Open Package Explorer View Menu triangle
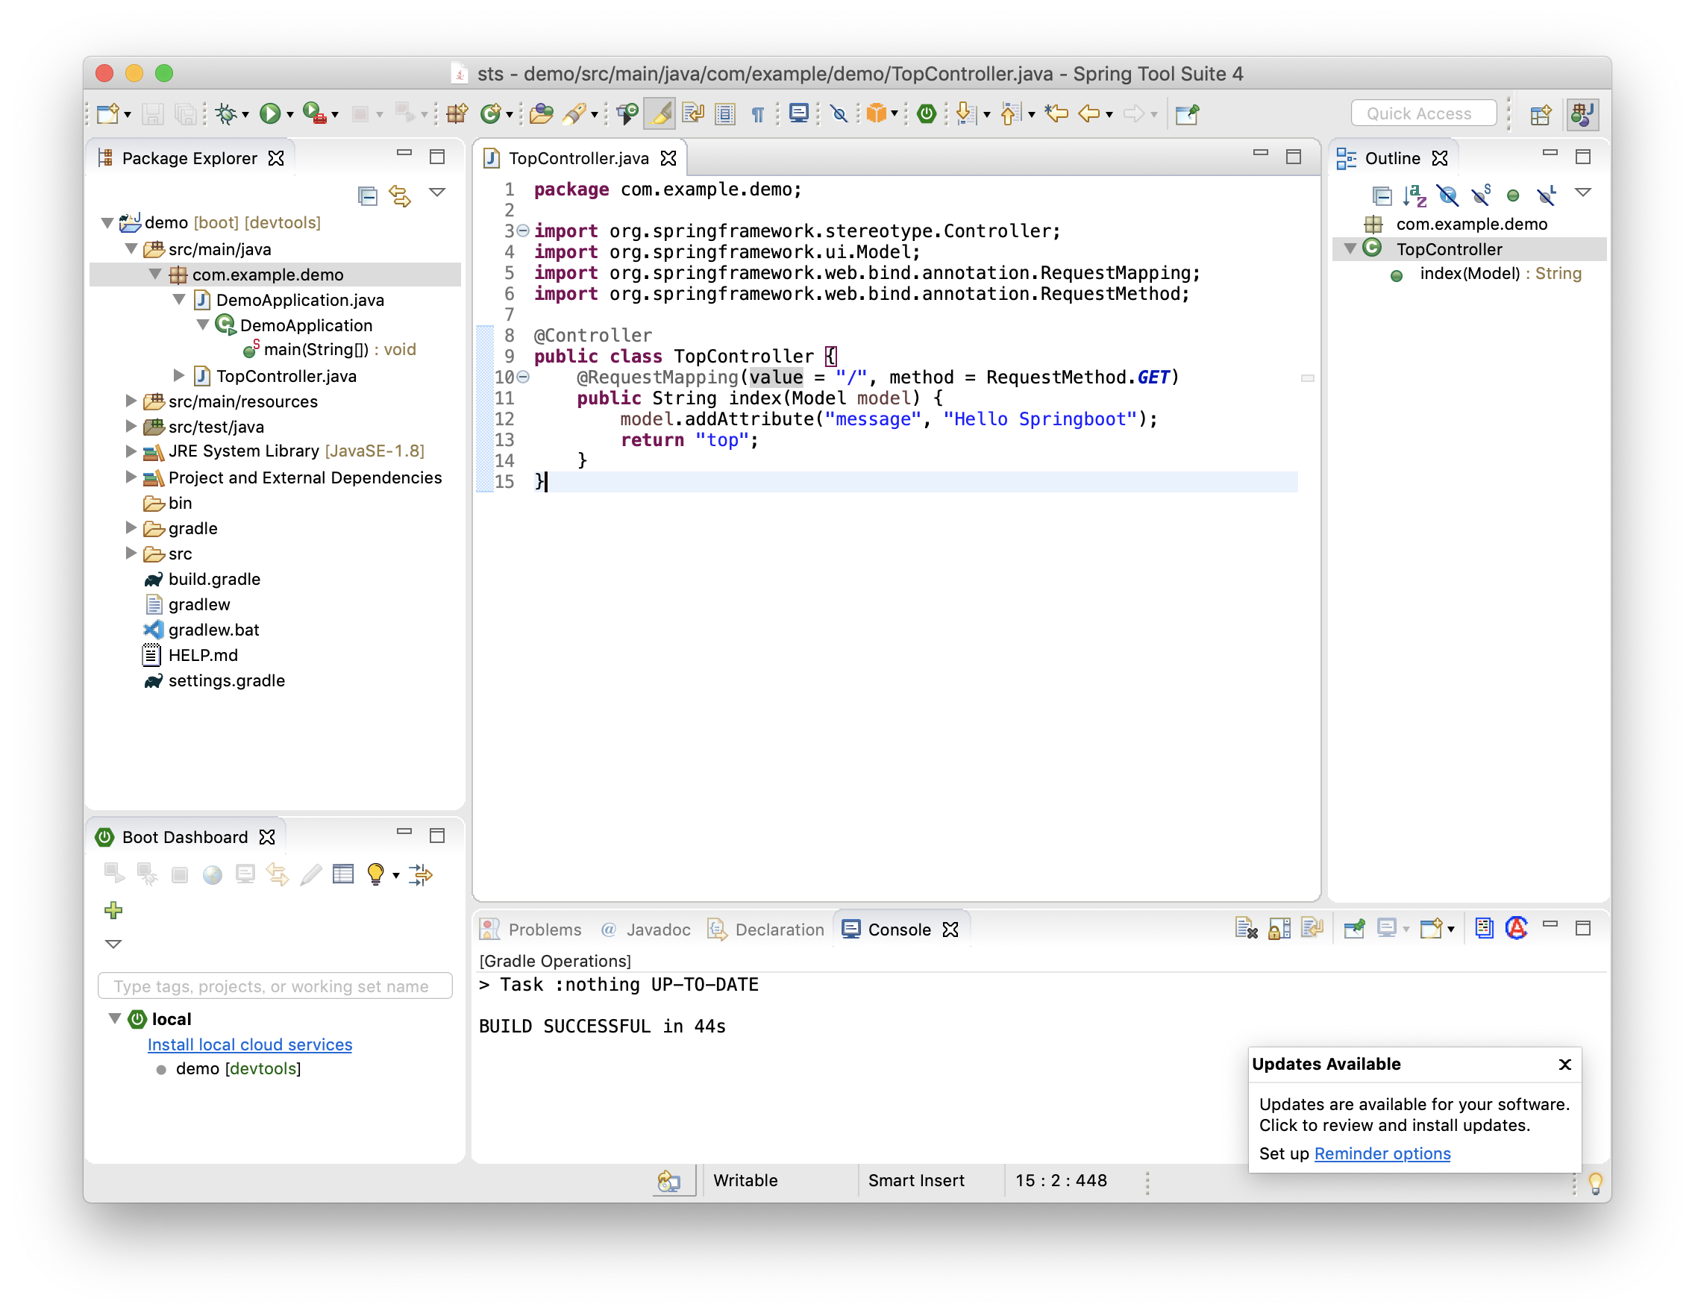 (437, 192)
